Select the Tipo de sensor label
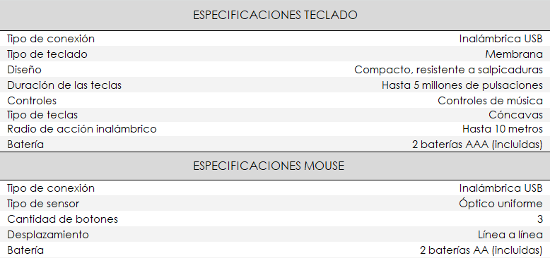550x258 pixels. 43,204
